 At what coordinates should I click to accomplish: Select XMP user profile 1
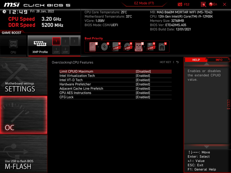pyautogui.click(x=56, y=50)
